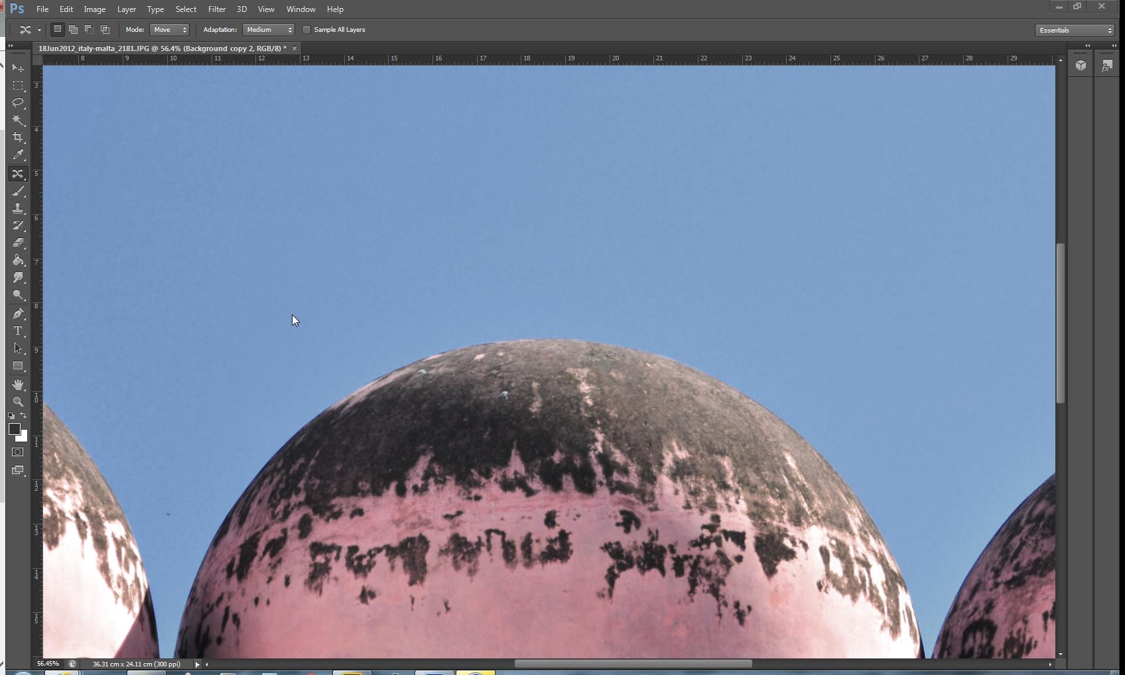Click the background color swatch

pos(24,438)
